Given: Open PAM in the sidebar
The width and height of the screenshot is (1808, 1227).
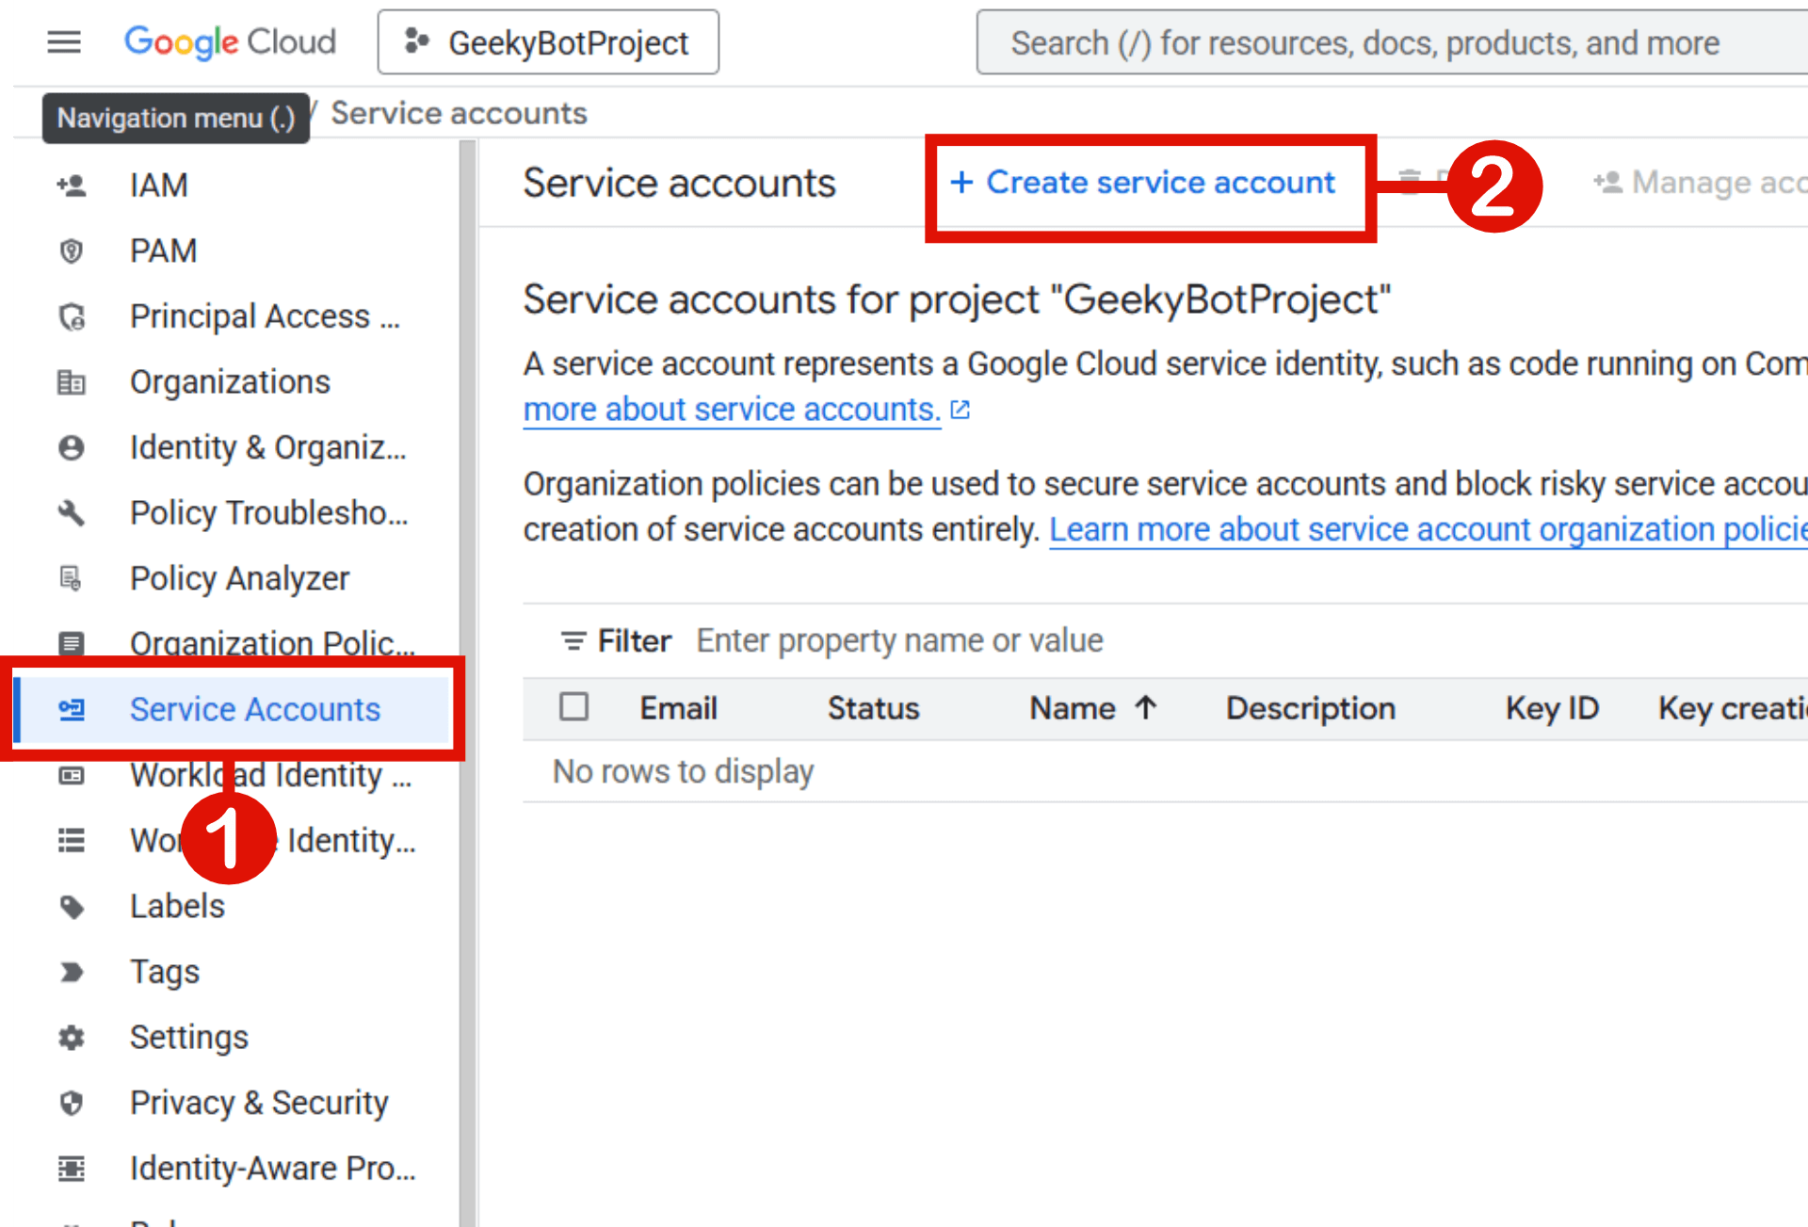Looking at the screenshot, I should tap(164, 251).
